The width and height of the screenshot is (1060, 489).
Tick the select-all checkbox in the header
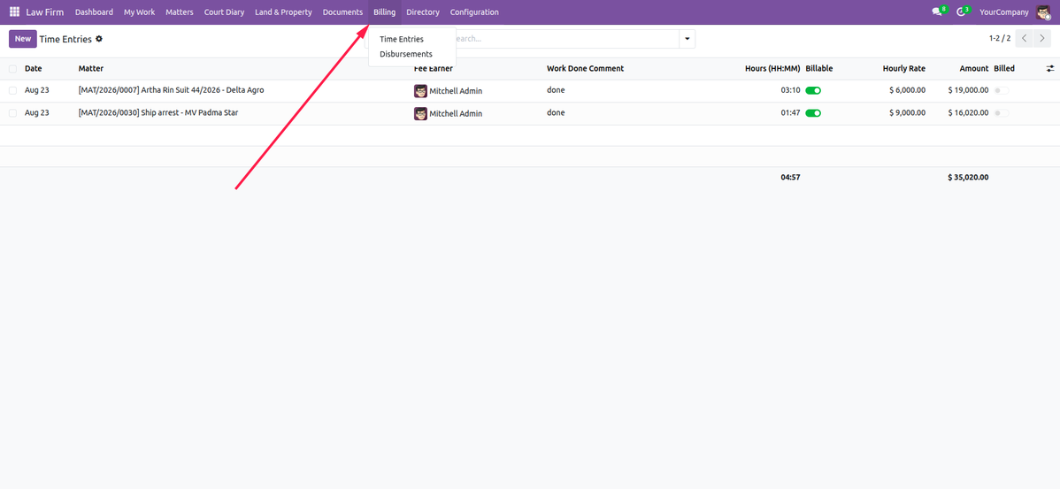[x=13, y=69]
